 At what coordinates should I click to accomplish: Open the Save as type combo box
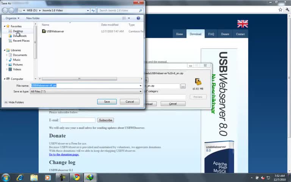click(x=86, y=91)
